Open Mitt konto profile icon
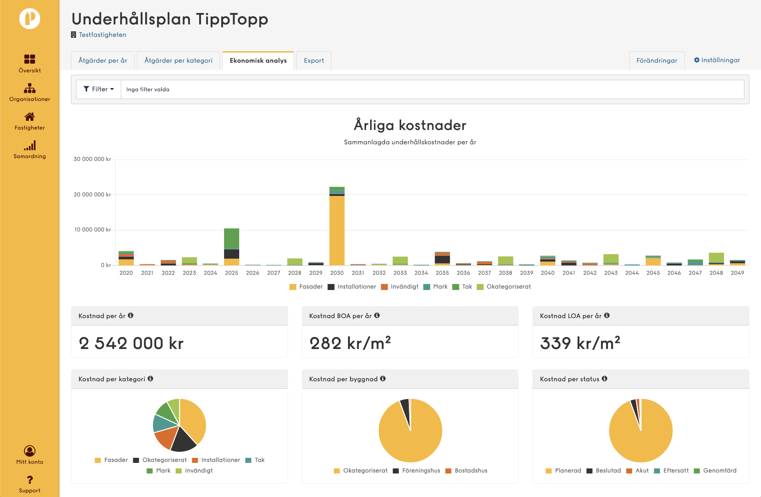 29,451
